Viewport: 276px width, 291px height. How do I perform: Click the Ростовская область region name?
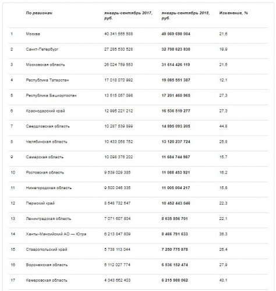coord(45,172)
